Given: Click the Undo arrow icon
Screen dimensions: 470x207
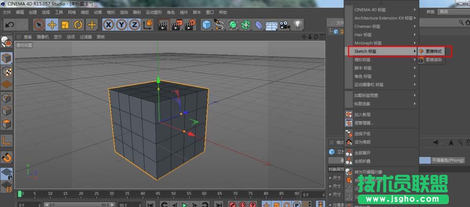Looking at the screenshot, I should pos(9,25).
